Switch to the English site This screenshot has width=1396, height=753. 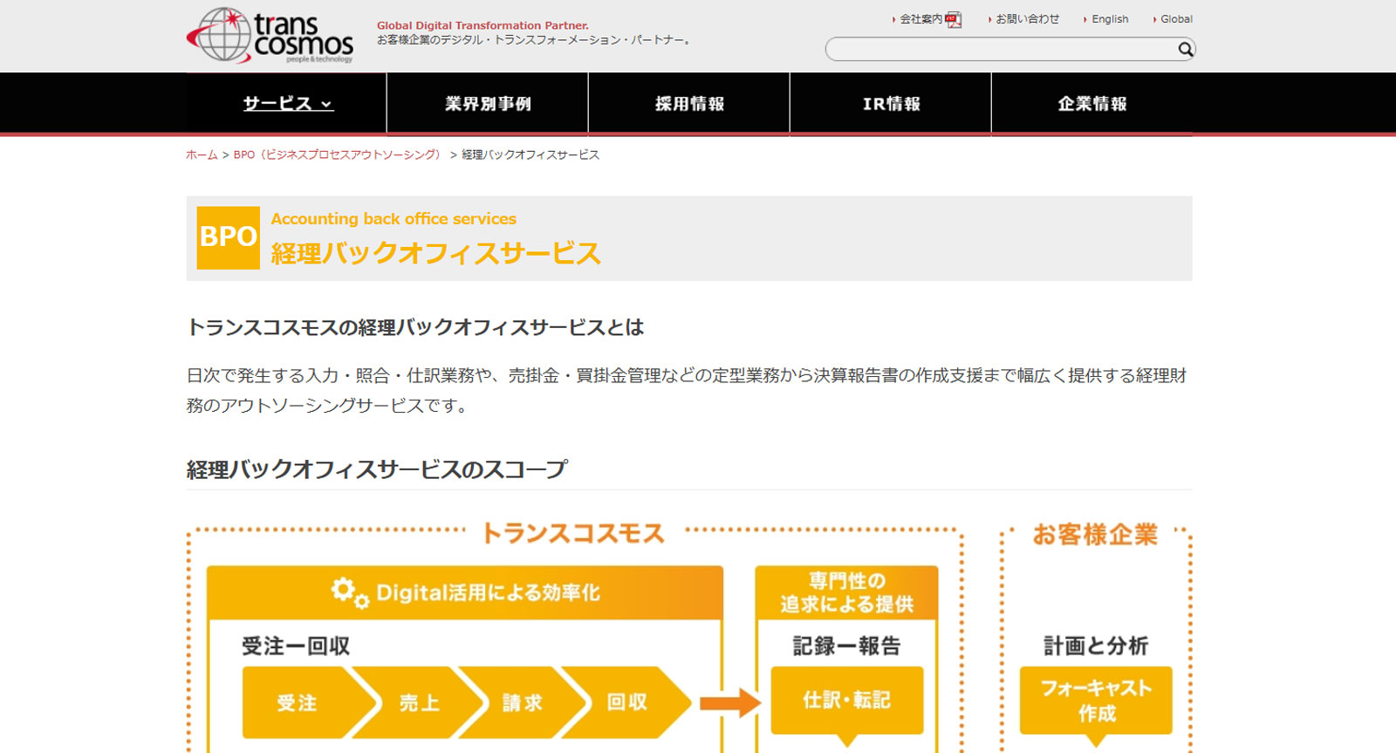tap(1110, 19)
